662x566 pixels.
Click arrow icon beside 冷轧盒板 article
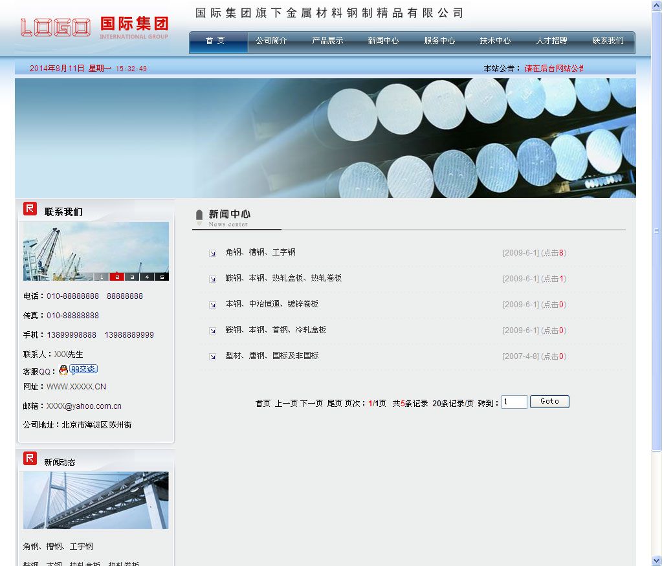click(213, 331)
